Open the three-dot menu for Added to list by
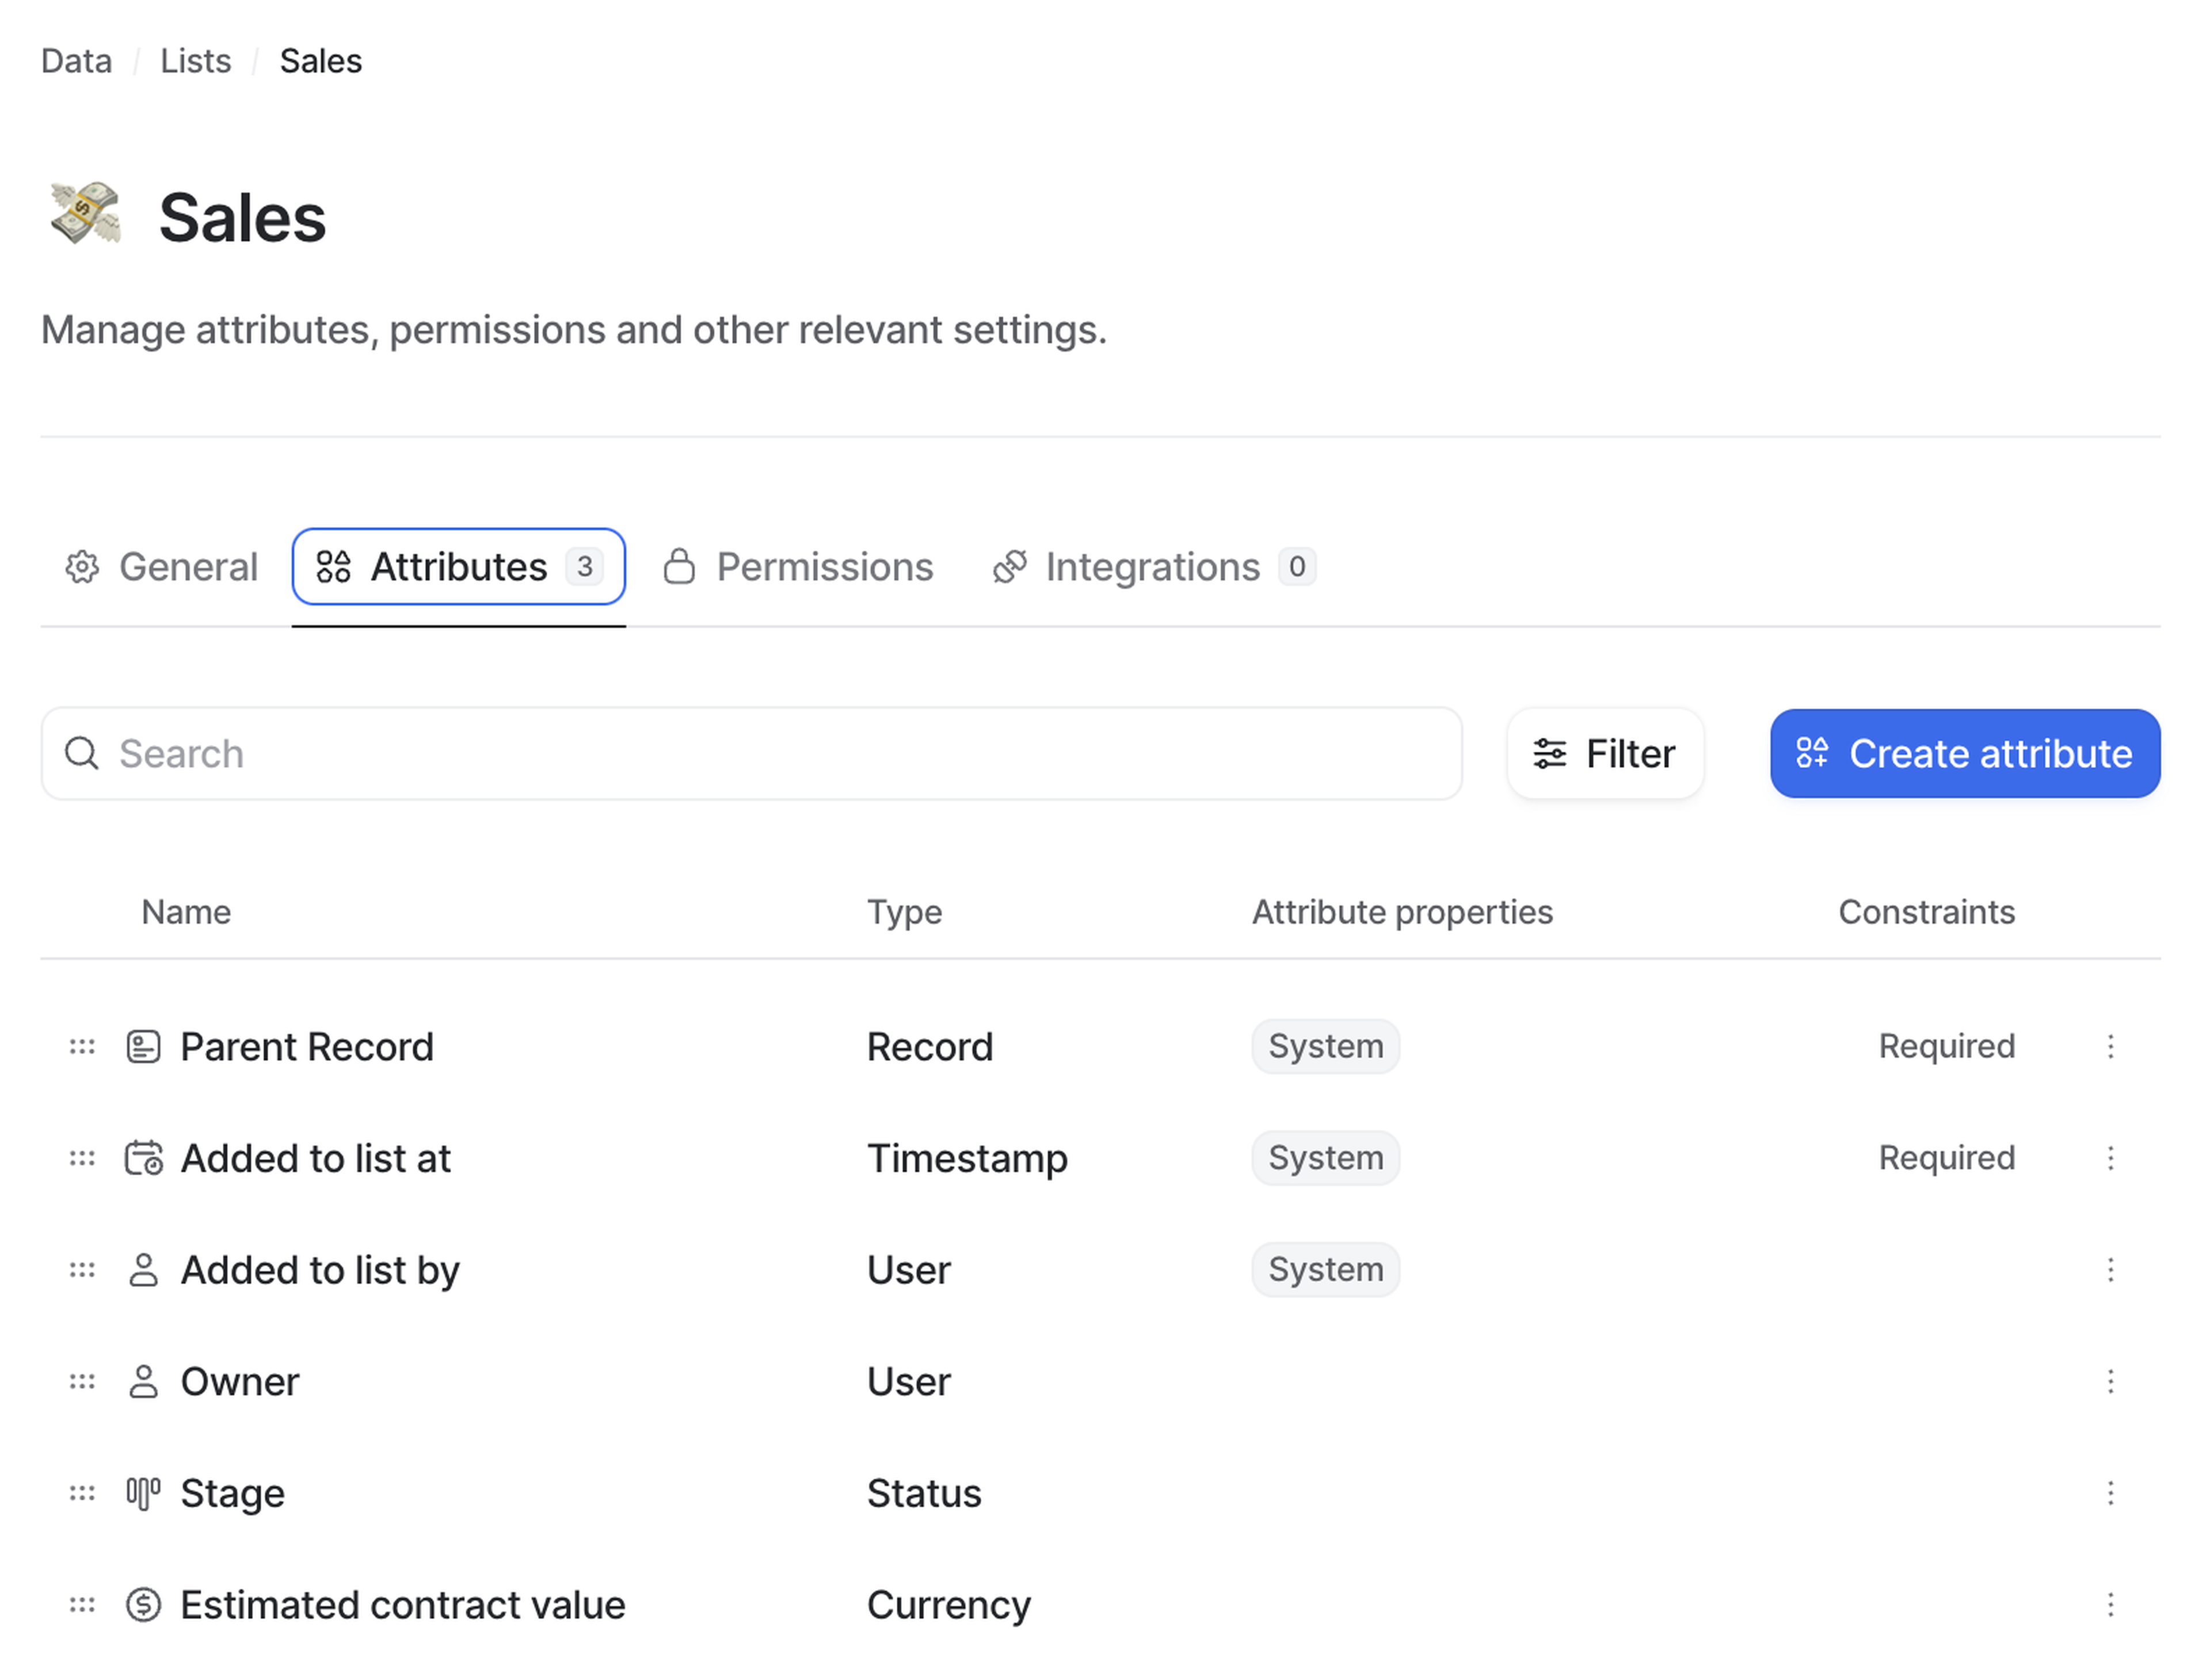 tap(2110, 1270)
